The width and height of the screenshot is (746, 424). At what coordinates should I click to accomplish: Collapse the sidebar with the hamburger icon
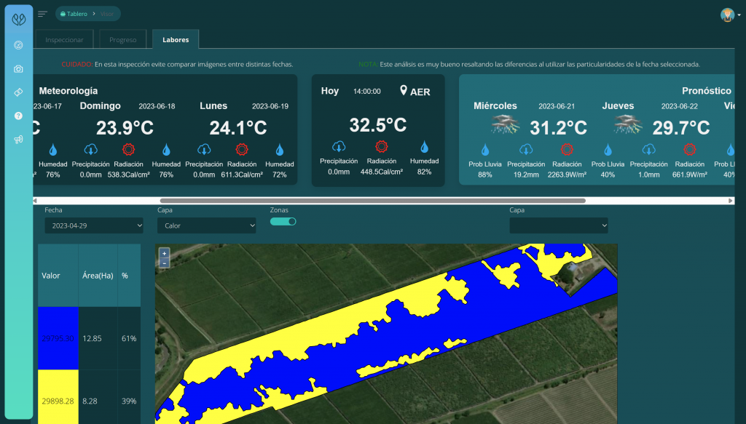(42, 12)
